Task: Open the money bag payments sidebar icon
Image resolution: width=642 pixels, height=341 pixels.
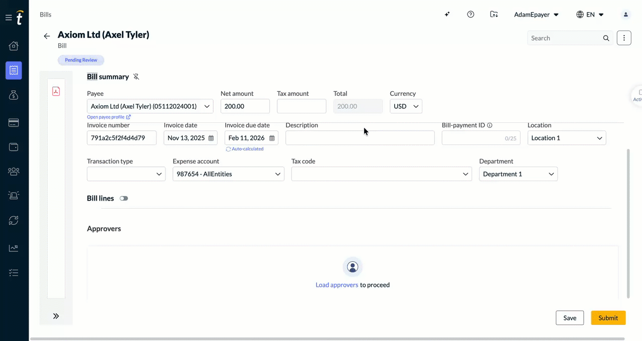Action: [x=14, y=95]
